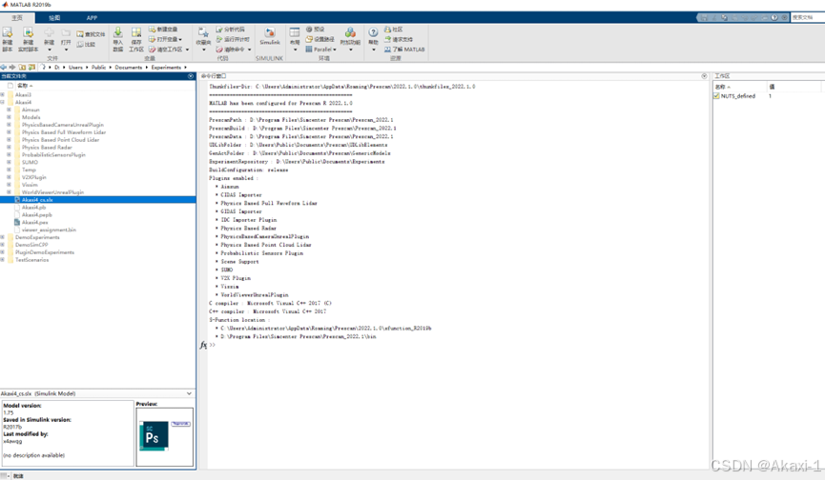Image resolution: width=825 pixels, height=480 pixels.
Task: Select the Akaxi4.pex file
Action: [34, 223]
